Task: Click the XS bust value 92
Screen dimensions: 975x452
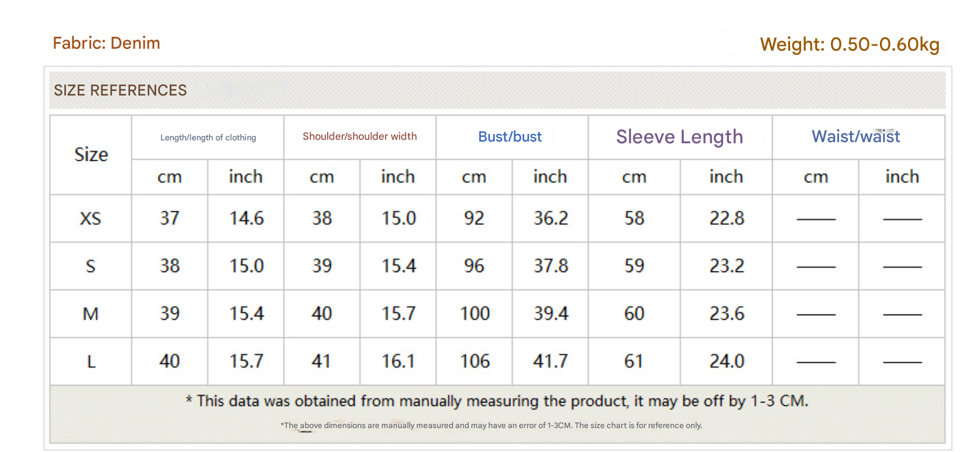Action: pyautogui.click(x=474, y=218)
